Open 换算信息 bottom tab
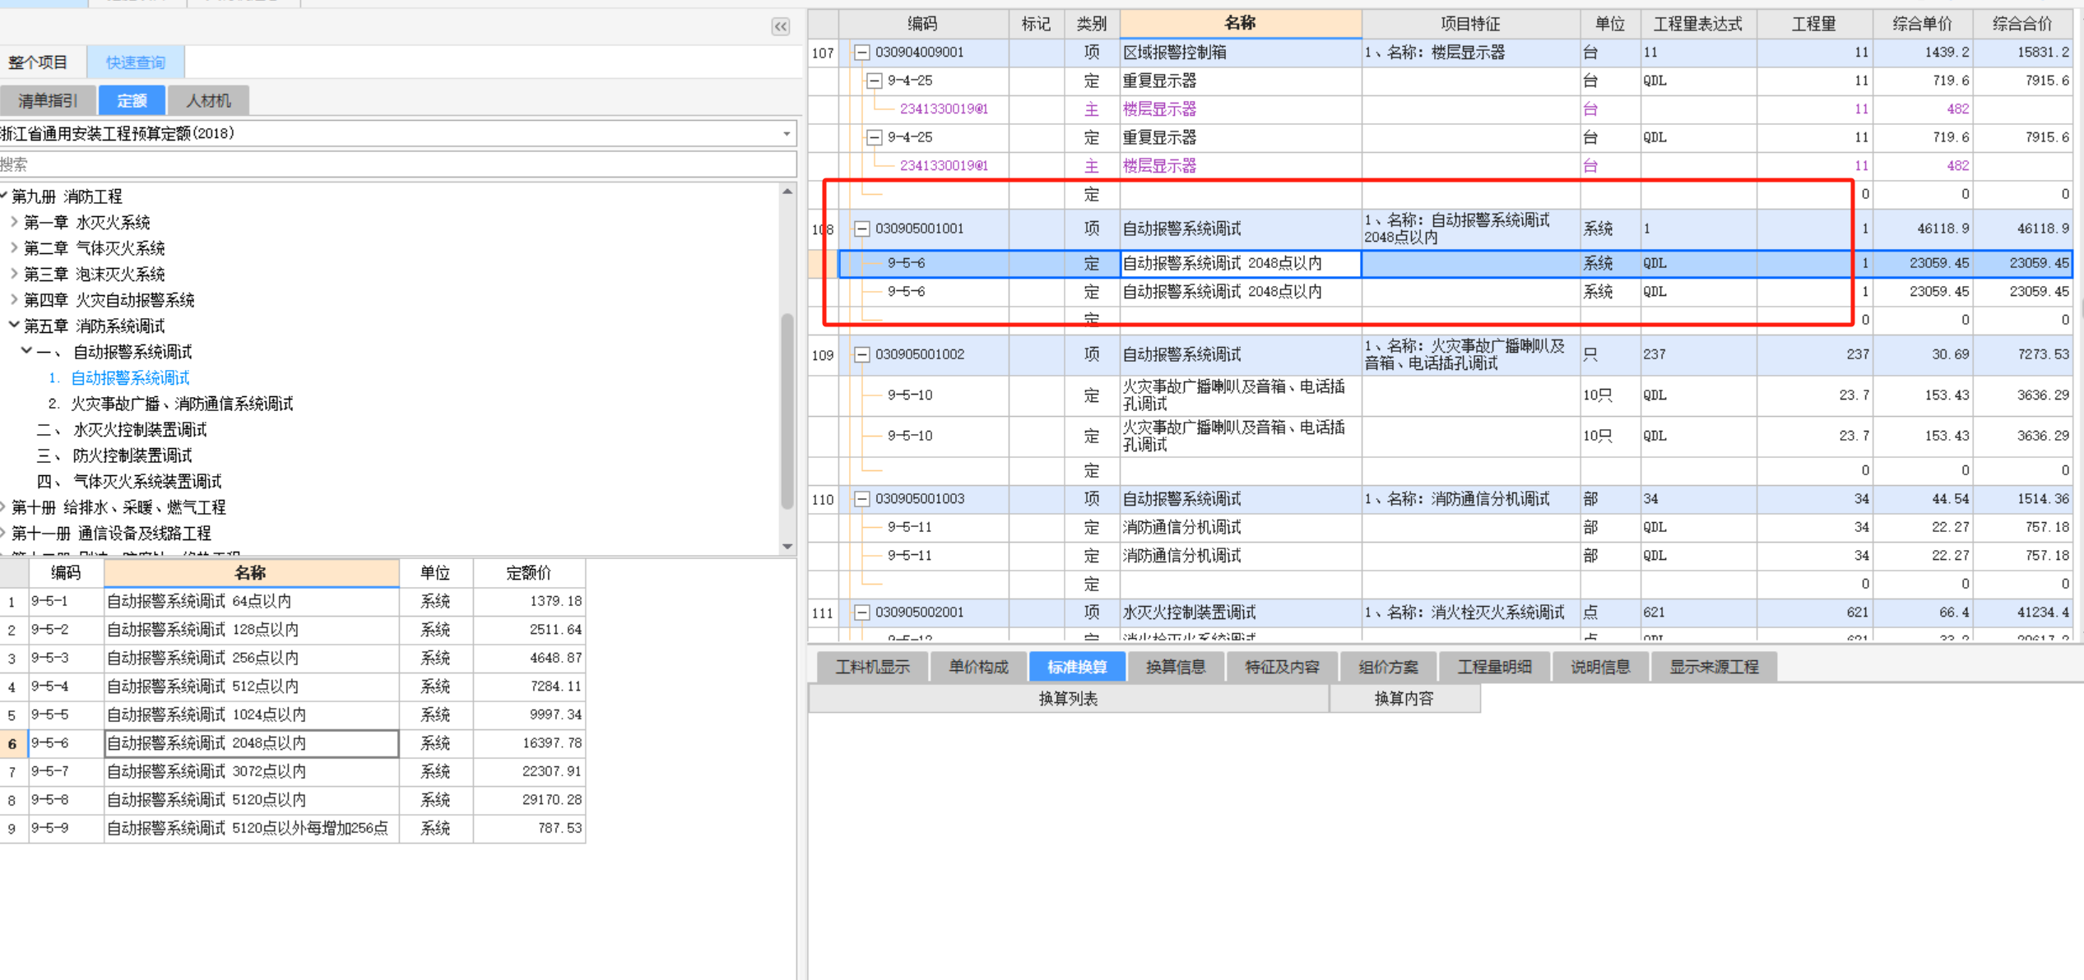This screenshot has width=2084, height=980. point(1176,667)
